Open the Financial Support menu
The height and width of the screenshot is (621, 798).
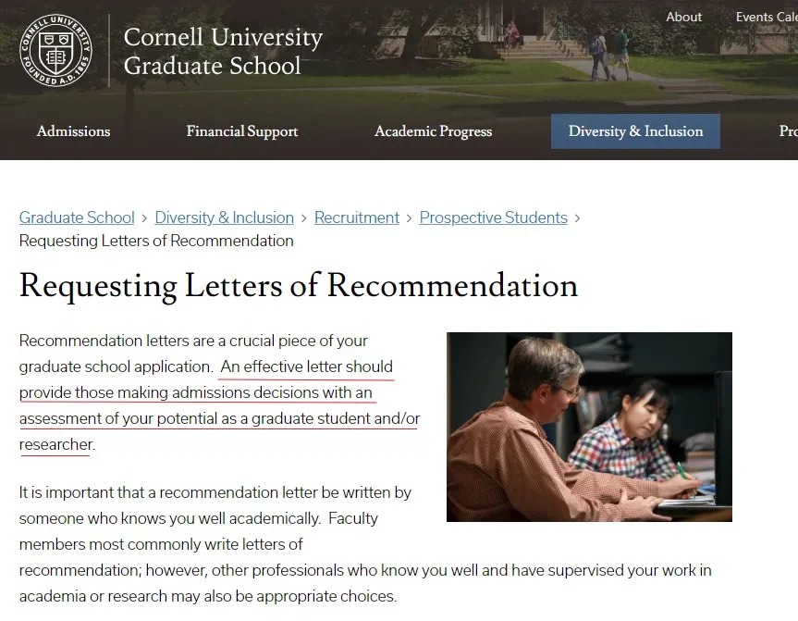242,131
